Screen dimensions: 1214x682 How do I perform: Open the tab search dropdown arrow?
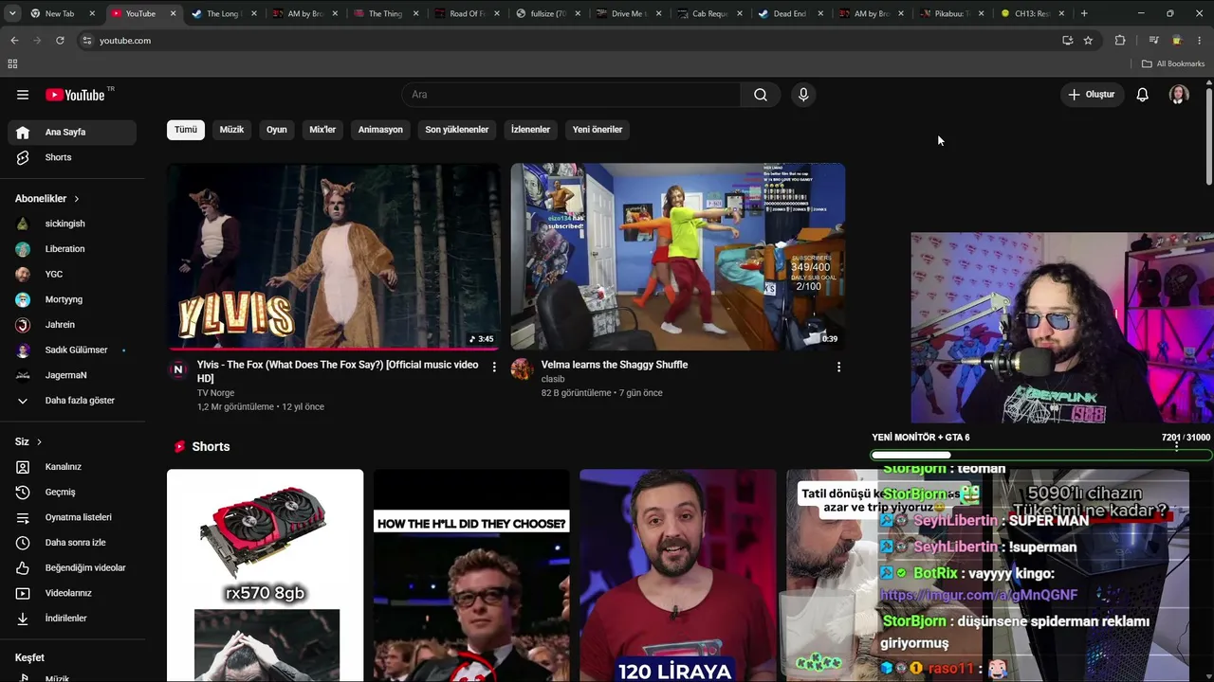coord(12,13)
